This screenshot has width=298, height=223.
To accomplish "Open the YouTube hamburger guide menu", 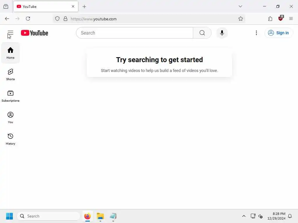I will (x=10, y=33).
